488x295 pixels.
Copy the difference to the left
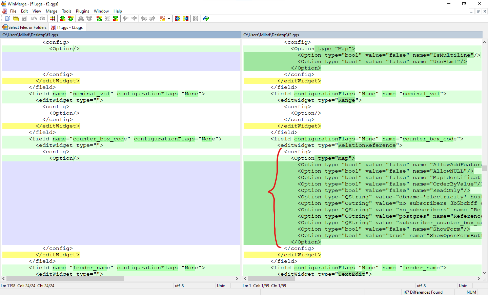[134, 18]
